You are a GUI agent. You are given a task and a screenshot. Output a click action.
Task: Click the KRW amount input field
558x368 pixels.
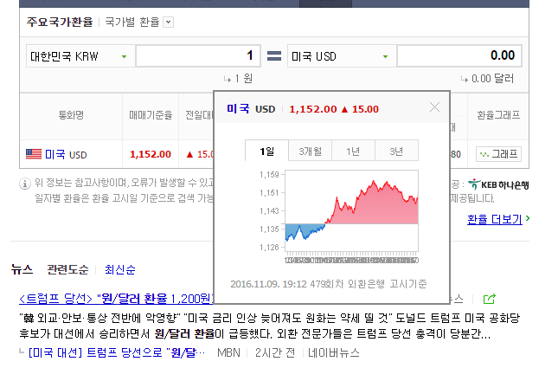coord(198,56)
